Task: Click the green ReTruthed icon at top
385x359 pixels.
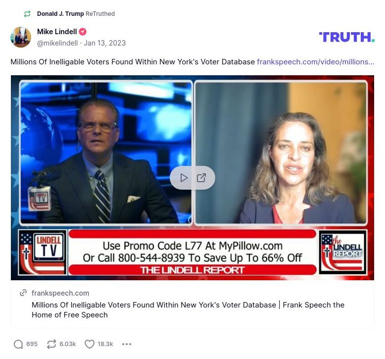Action: (x=27, y=14)
